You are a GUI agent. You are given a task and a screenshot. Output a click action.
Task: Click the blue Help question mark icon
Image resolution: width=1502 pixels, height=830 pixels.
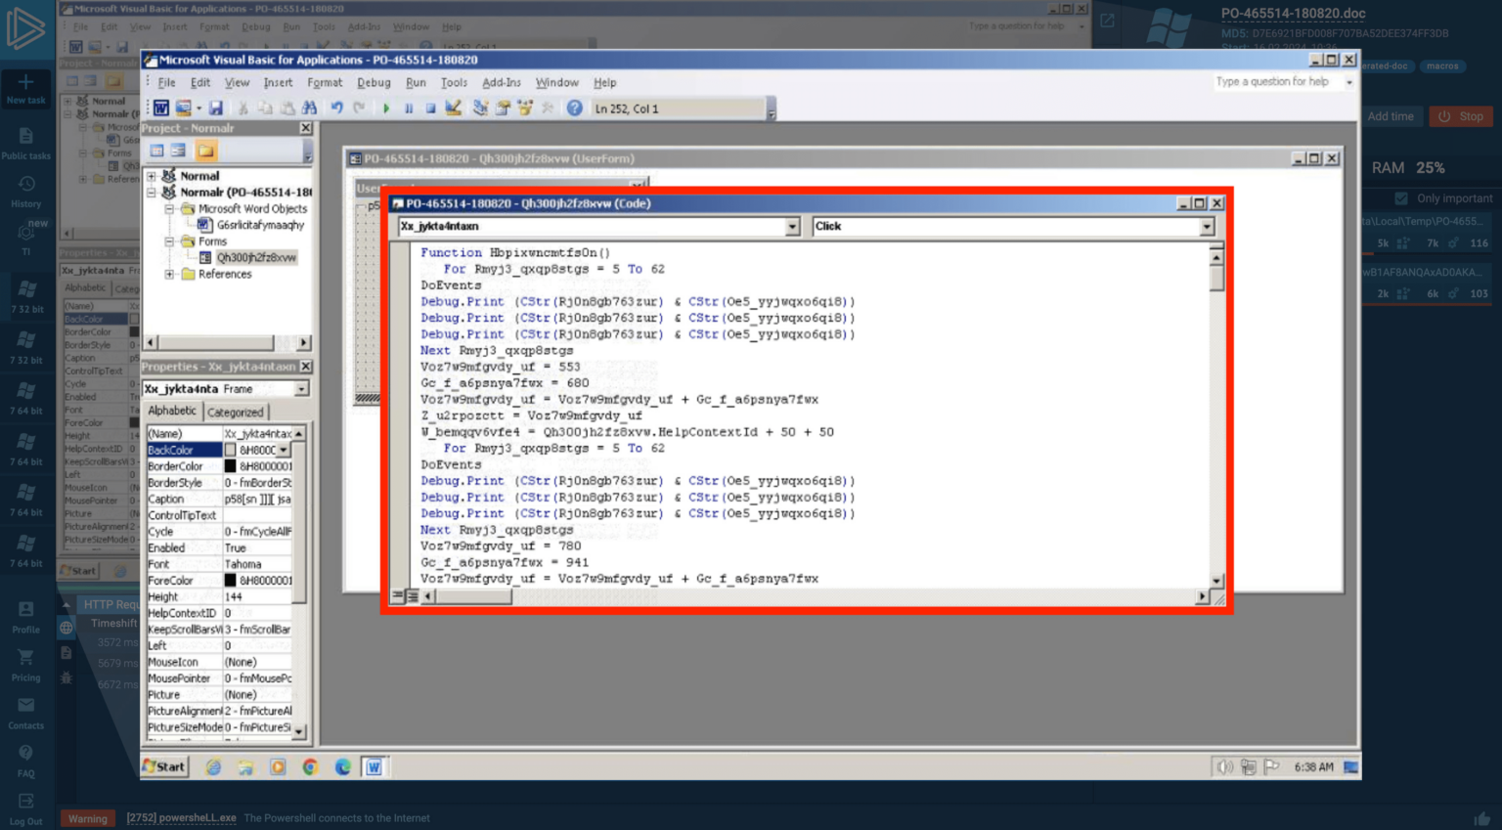(575, 109)
